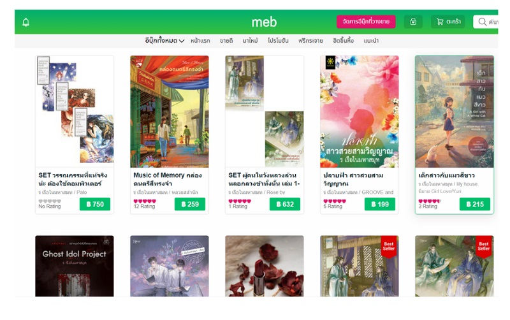This screenshot has height=320, width=510.
Task: Click the meb logo
Action: click(x=264, y=22)
